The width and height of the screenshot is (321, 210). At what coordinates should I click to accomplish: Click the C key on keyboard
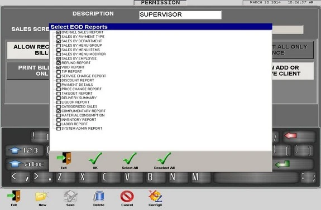[110, 177]
